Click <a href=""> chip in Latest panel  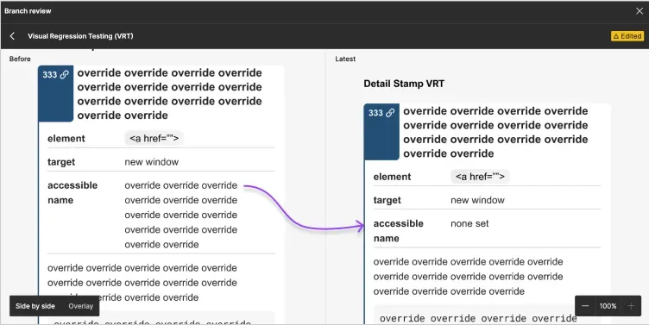pos(480,177)
